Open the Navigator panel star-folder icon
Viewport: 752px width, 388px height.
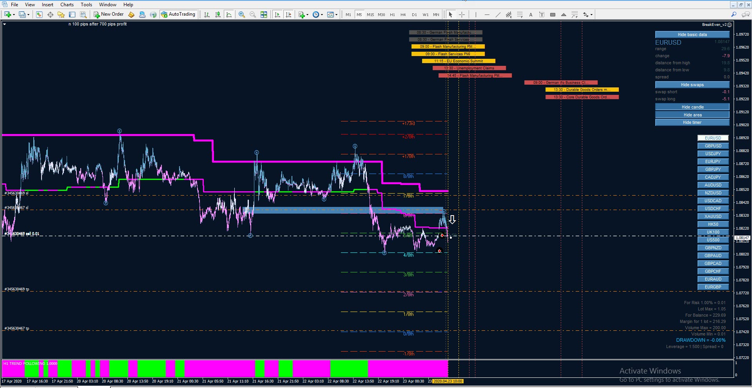[x=61, y=15]
